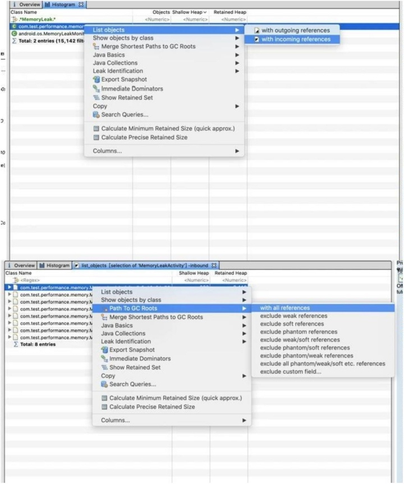Click 'Path To GC Roots' menu entry
The height and width of the screenshot is (484, 404).
133,308
